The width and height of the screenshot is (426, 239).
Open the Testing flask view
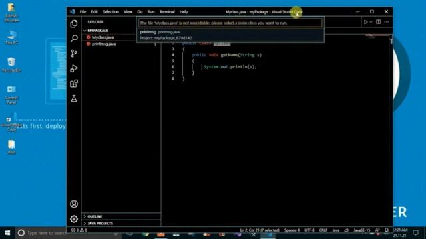coord(74,98)
